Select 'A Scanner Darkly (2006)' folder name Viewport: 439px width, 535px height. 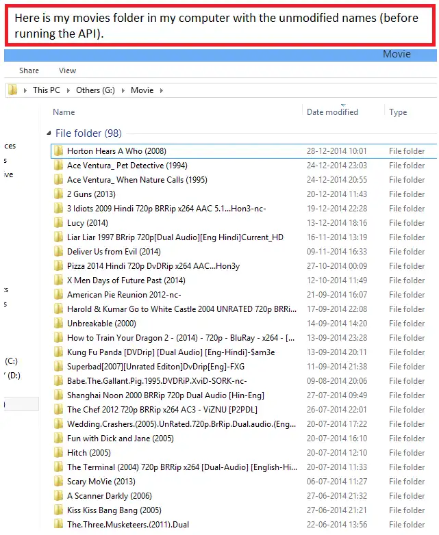click(x=110, y=496)
